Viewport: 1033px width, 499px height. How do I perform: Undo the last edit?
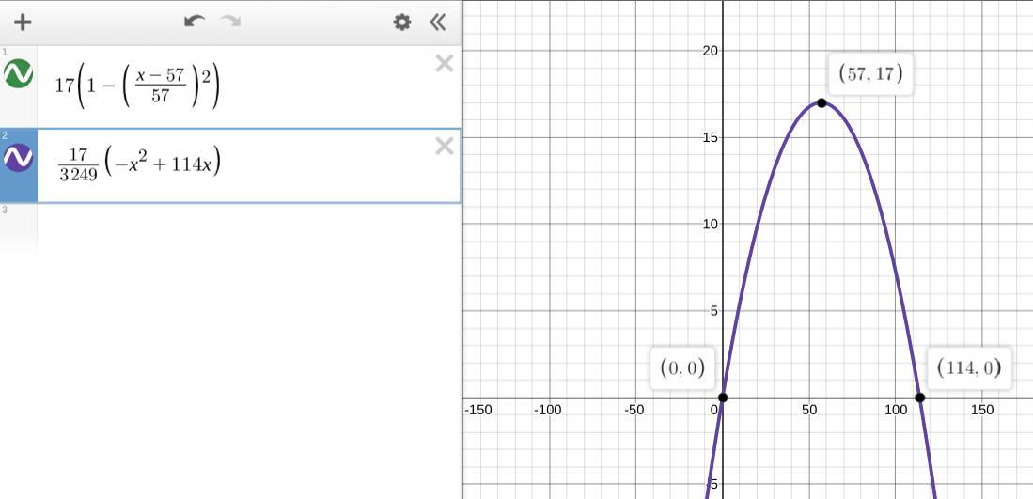point(195,22)
